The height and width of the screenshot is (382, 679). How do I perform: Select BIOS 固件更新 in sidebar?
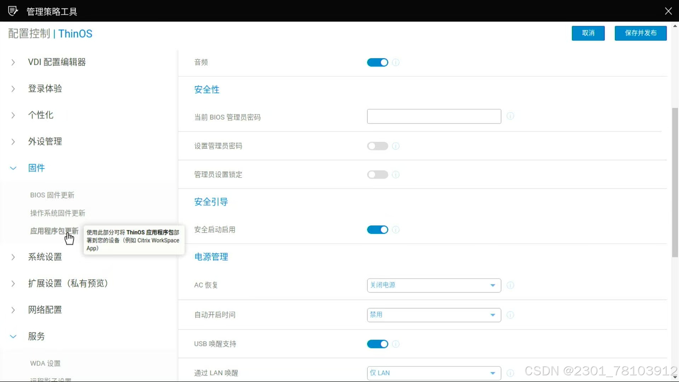coord(52,195)
